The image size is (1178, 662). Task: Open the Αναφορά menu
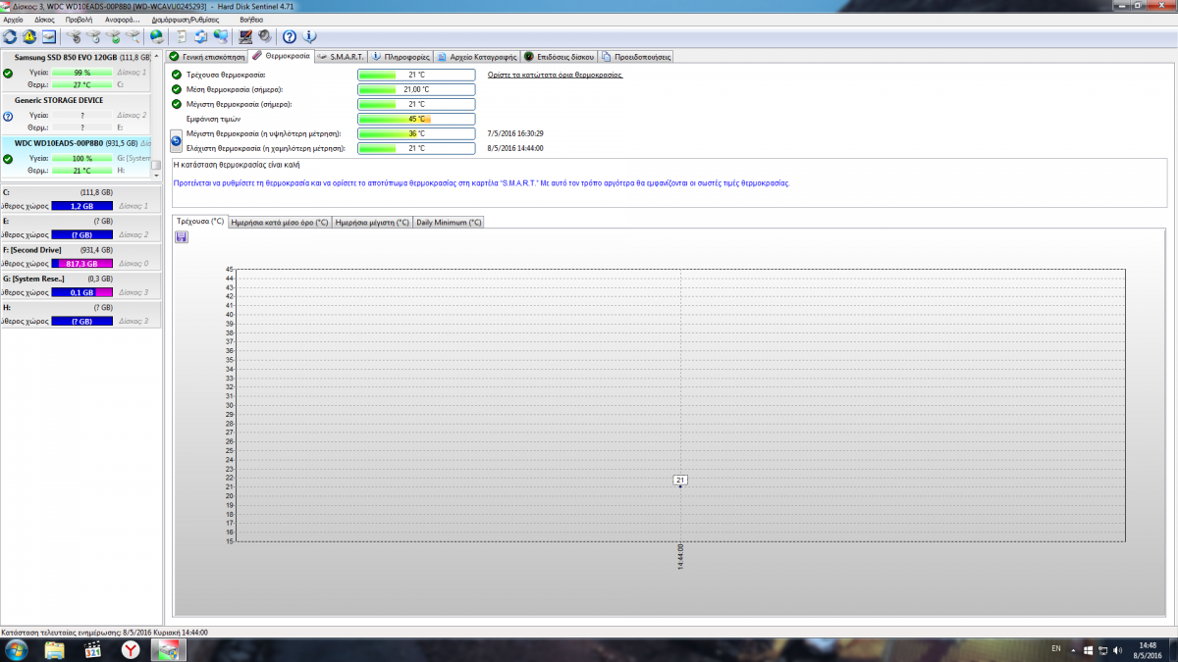(x=123, y=19)
